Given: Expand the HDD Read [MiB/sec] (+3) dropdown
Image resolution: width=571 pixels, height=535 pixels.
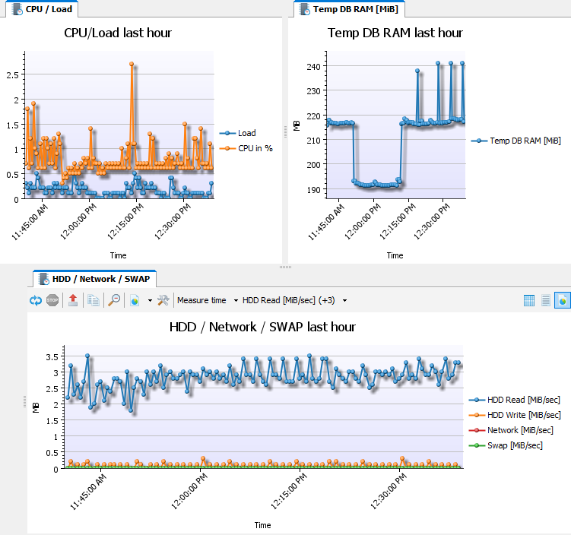Looking at the screenshot, I should tap(344, 300).
